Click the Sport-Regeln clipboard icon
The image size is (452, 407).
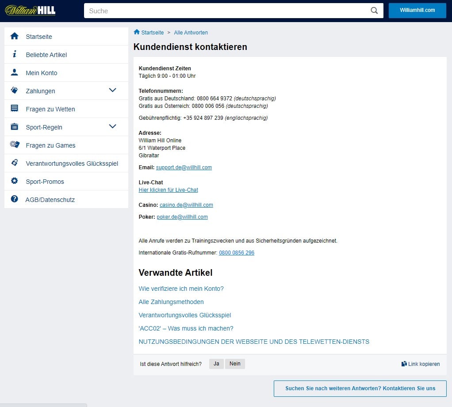click(x=15, y=127)
